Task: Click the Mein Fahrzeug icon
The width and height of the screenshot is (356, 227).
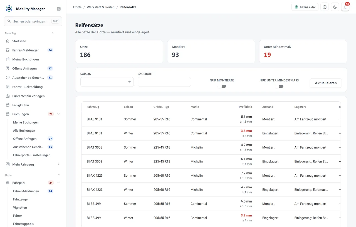Action: [x=8, y=164]
